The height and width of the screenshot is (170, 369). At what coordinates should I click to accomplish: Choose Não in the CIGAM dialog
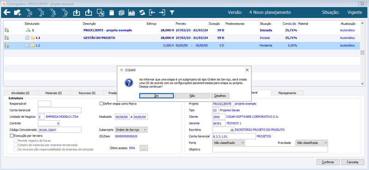click(192, 96)
